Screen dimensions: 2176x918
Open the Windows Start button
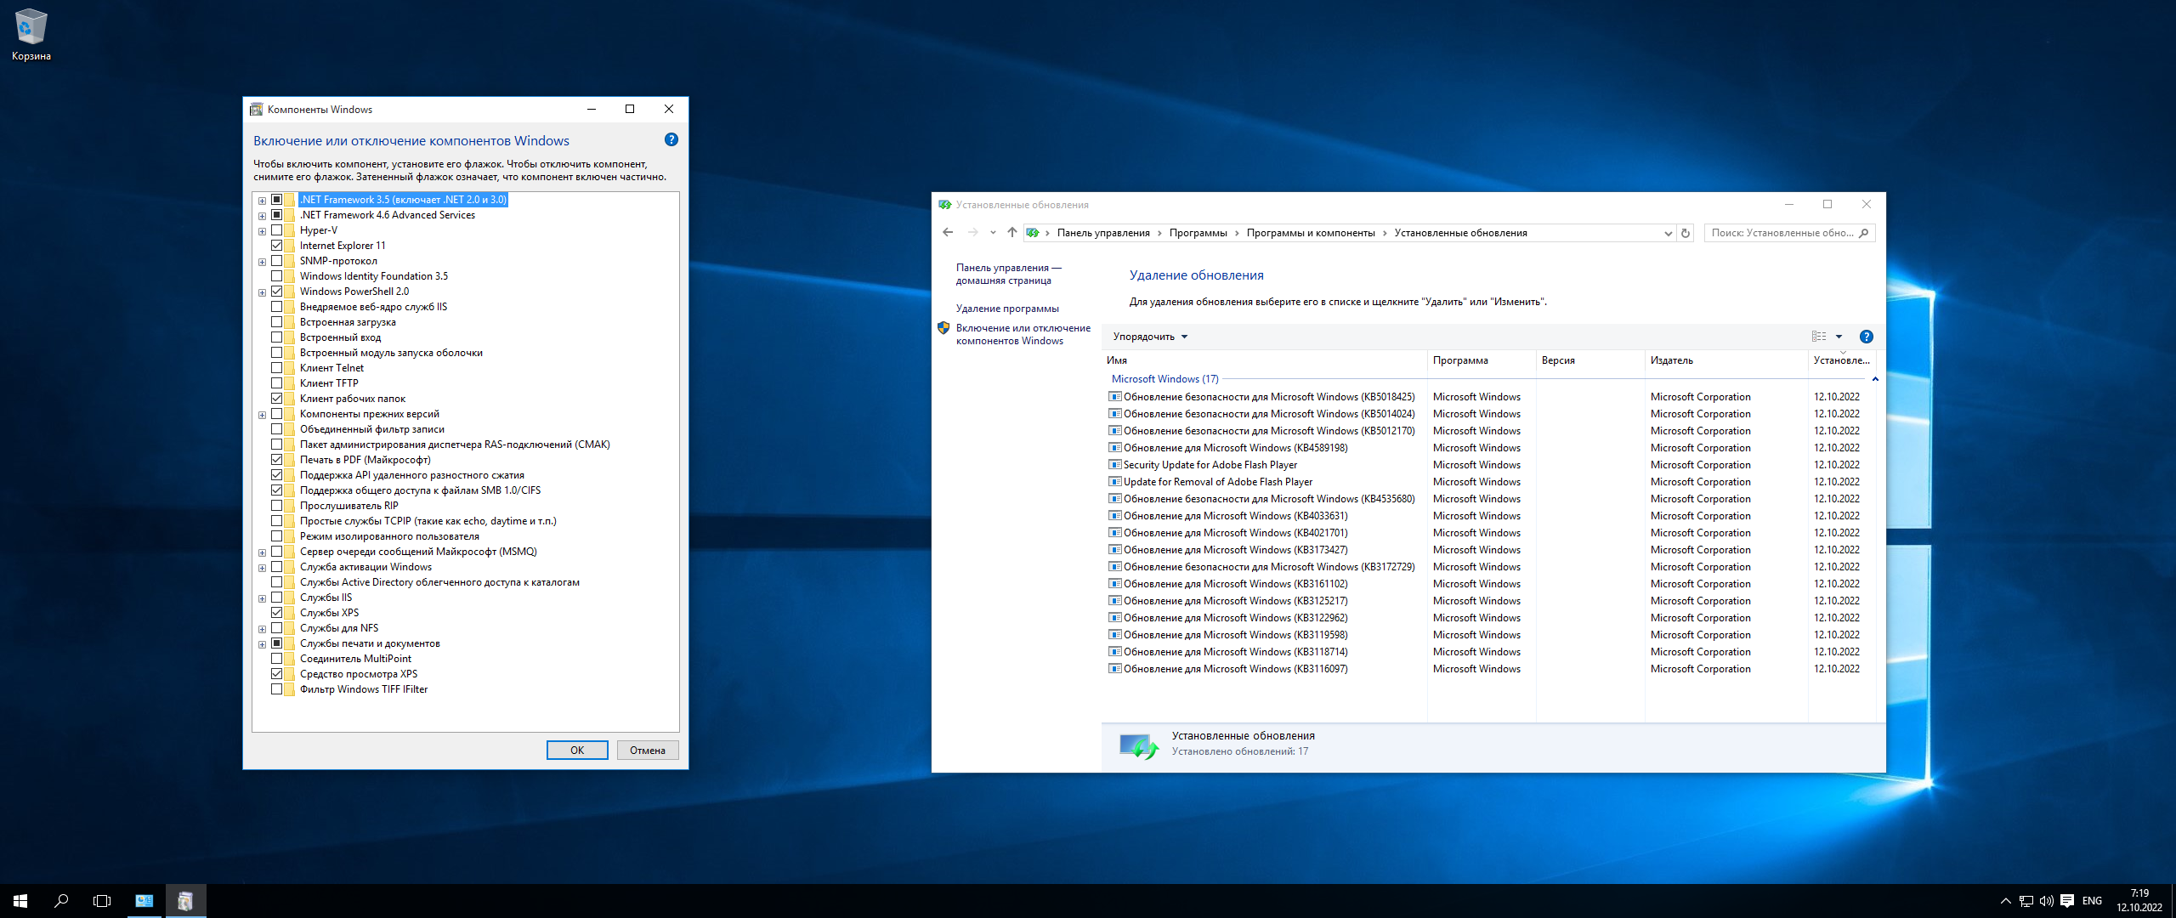click(x=20, y=901)
